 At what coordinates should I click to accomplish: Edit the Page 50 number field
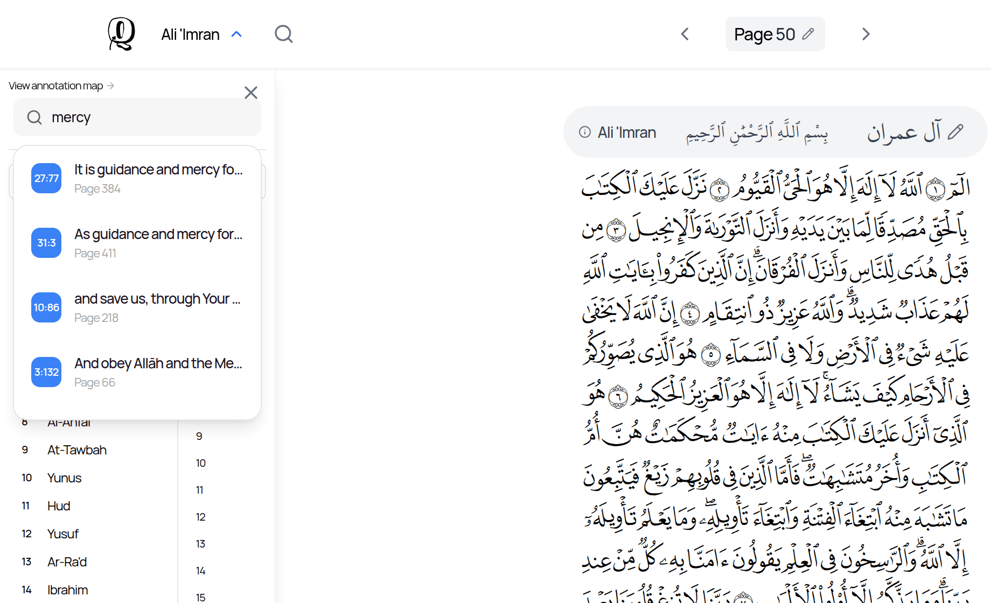click(x=775, y=34)
